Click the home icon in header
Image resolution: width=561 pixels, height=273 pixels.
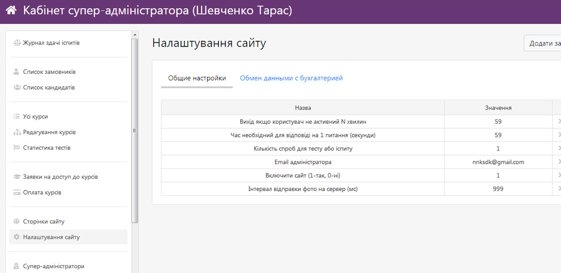11,10
